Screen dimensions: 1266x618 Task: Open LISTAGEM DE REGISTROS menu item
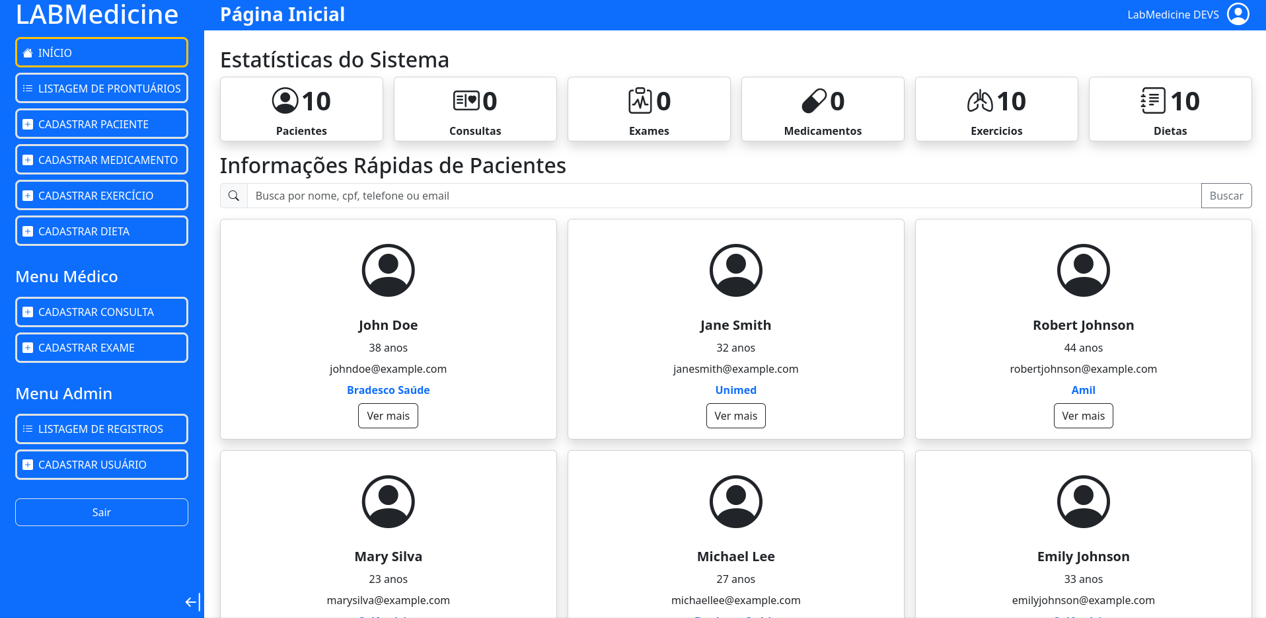tap(102, 429)
